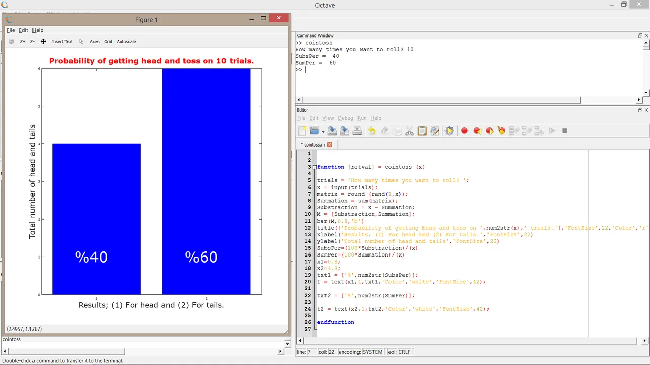Image resolution: width=650 pixels, height=365 pixels.
Task: Collapse function fold marker on line 3
Action: [314, 167]
